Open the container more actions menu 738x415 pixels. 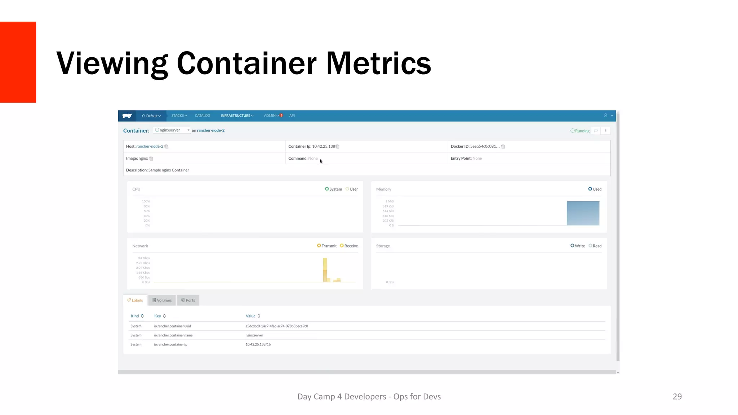(x=606, y=131)
